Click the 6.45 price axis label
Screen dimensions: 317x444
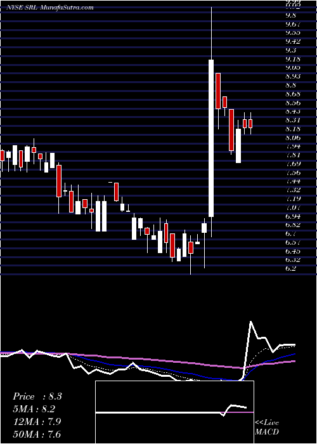pyautogui.click(x=293, y=251)
